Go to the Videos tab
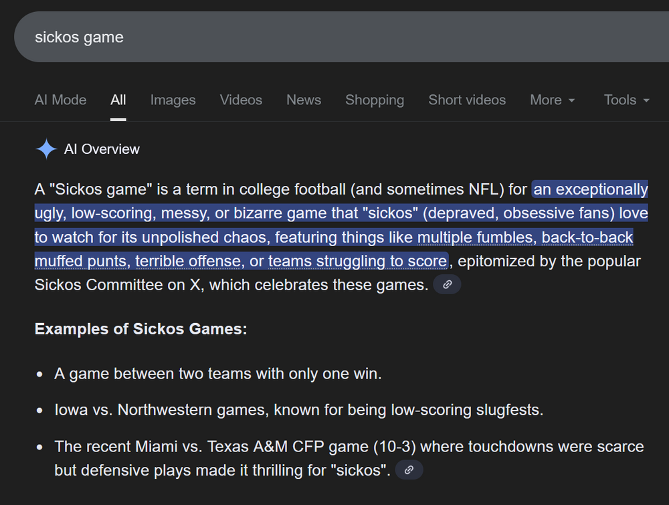Screen dimensions: 669x505 tap(241, 100)
